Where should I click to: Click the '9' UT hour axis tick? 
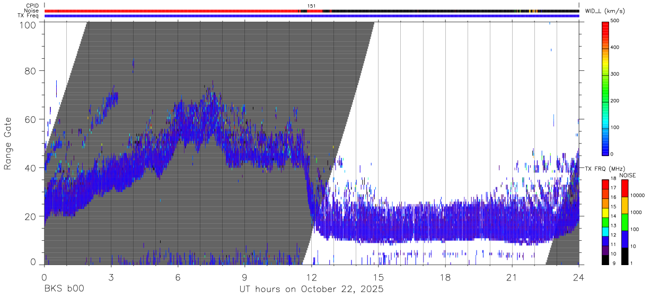coord(244,277)
